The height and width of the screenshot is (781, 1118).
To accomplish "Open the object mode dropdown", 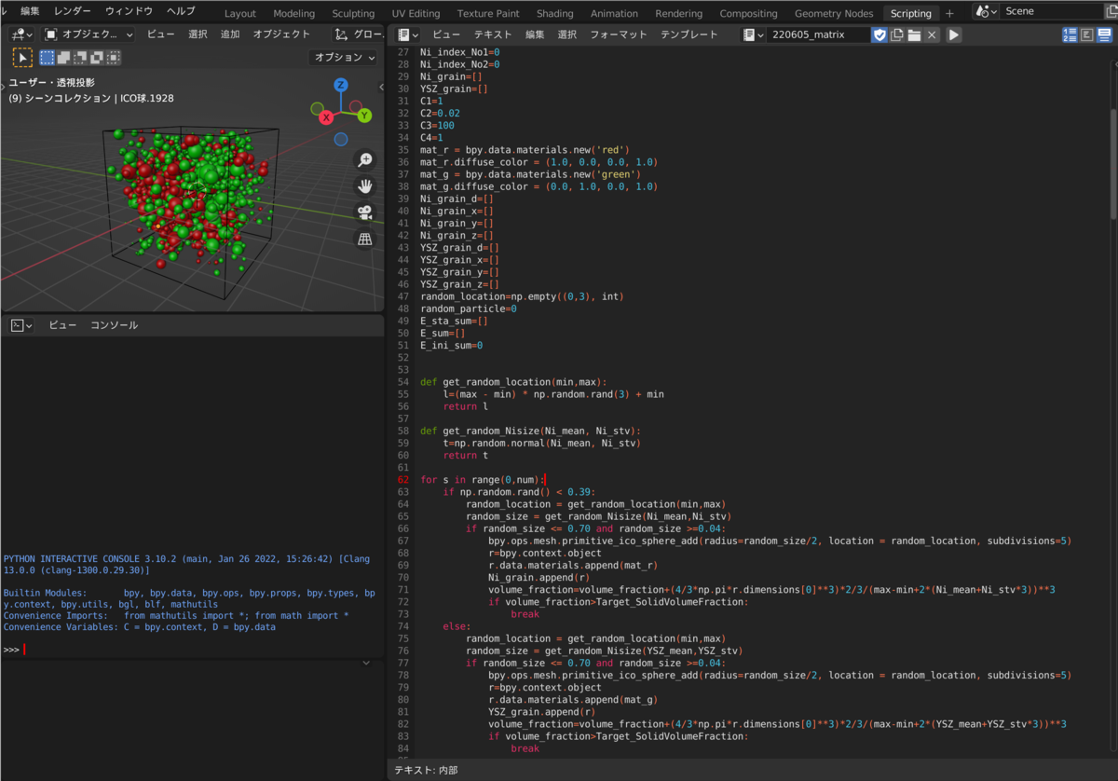I will click(x=89, y=34).
